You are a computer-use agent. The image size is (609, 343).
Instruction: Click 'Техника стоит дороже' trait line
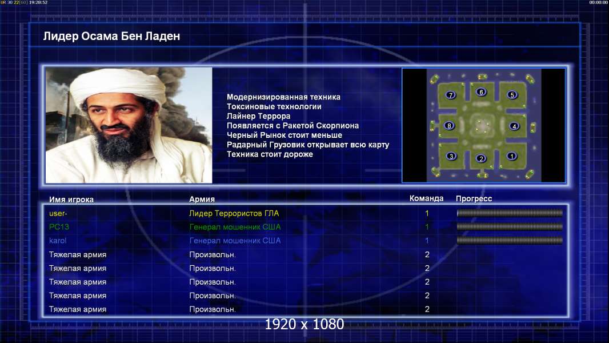pos(270,154)
